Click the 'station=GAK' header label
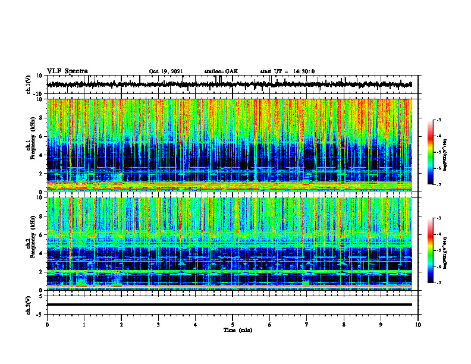 pyautogui.click(x=221, y=71)
